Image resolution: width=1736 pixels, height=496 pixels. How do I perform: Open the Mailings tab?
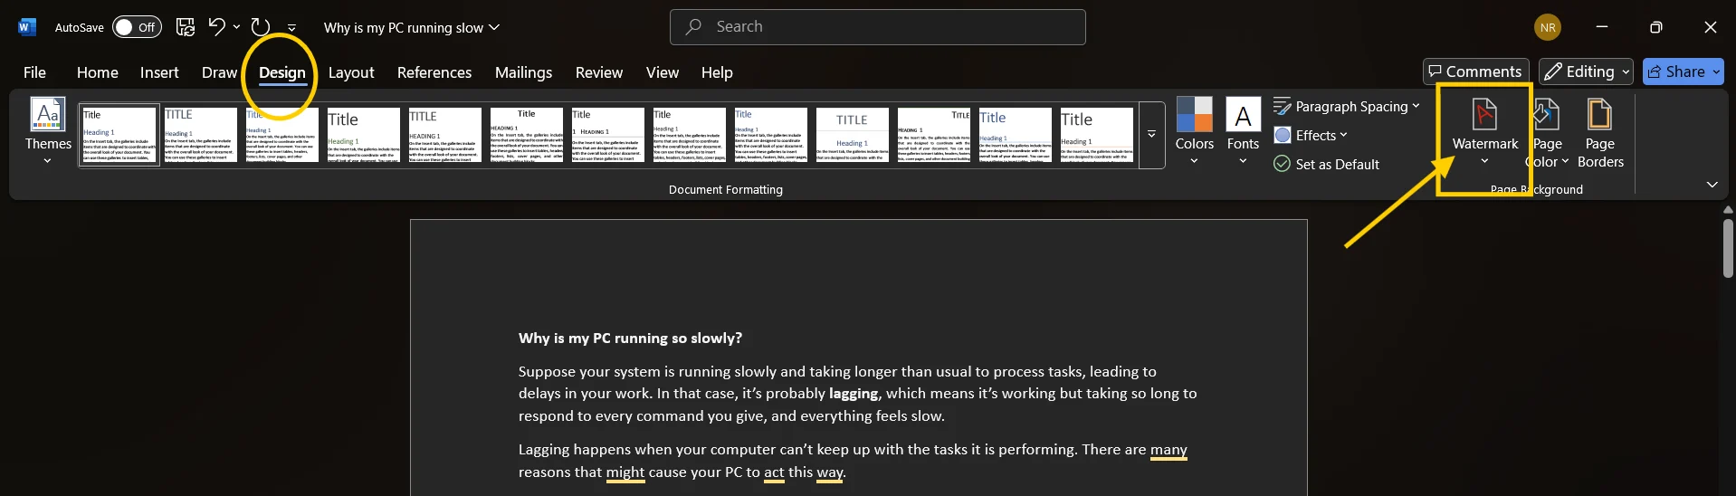[523, 72]
